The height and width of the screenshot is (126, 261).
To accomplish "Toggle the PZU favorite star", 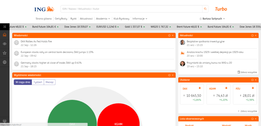I will (x=253, y=88).
